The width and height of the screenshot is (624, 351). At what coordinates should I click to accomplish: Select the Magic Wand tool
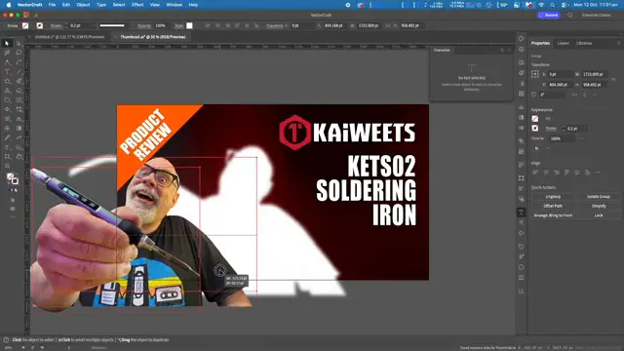coord(7,53)
